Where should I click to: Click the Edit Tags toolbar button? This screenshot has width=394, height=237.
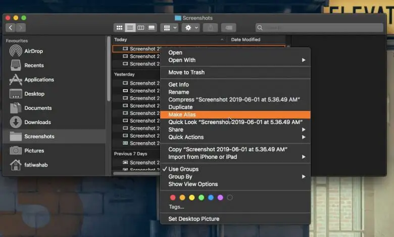tap(229, 28)
